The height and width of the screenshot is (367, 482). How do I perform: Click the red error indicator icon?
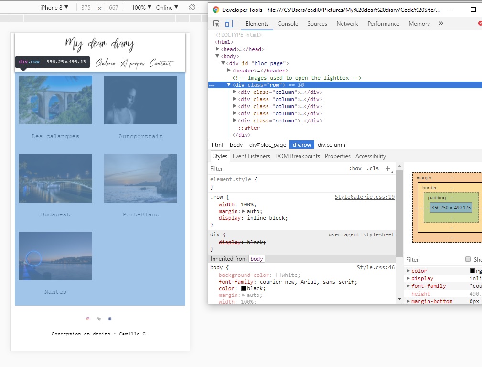pyautogui.click(x=480, y=24)
